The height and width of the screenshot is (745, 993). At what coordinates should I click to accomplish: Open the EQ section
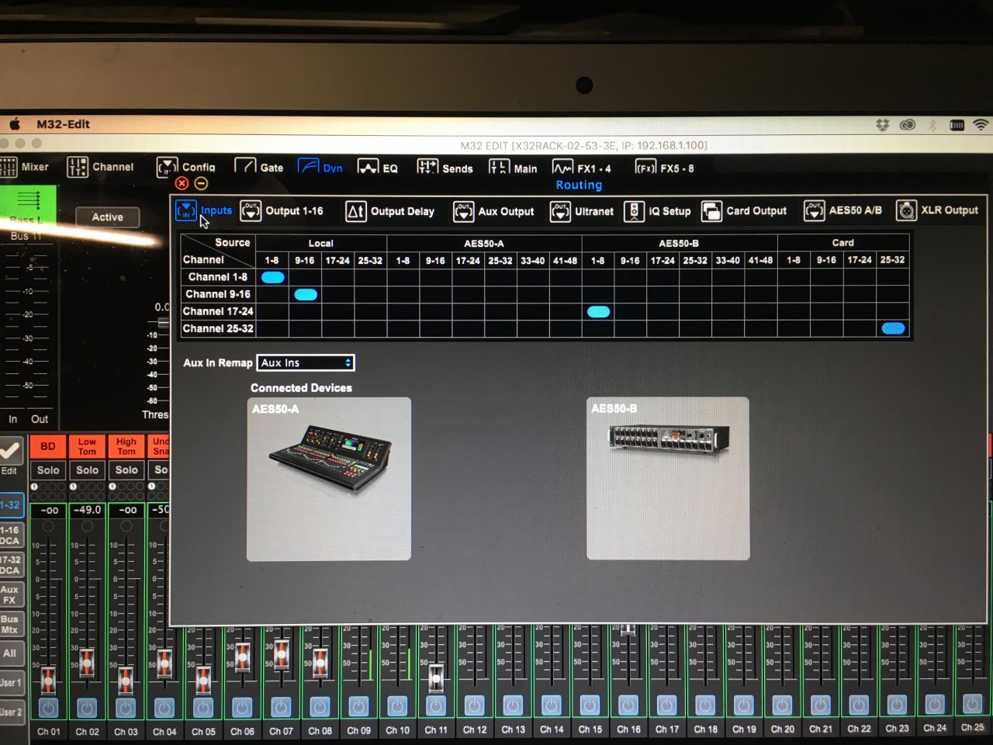point(378,168)
